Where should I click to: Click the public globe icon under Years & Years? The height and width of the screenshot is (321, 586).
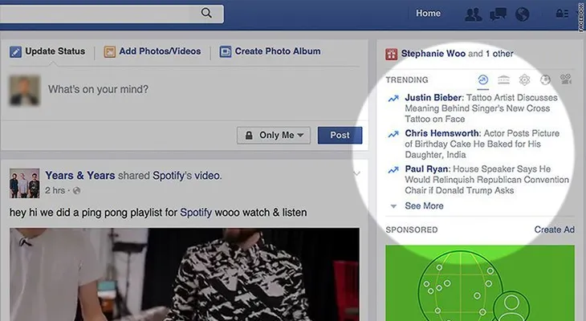76,191
